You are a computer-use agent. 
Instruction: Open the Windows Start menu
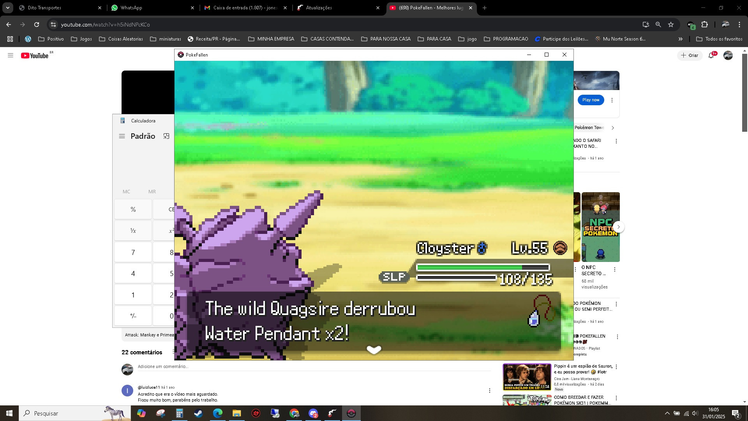click(x=9, y=413)
